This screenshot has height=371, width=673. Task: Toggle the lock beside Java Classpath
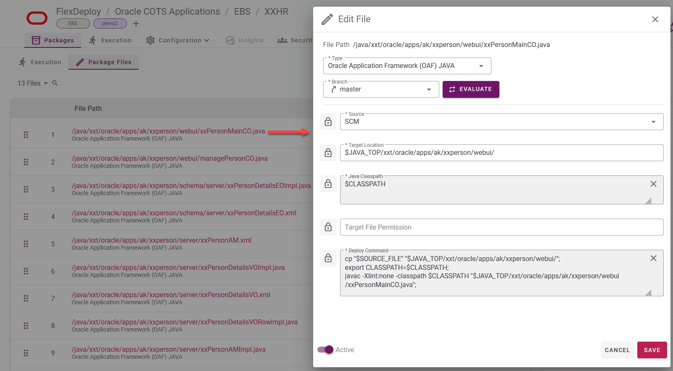tap(328, 184)
